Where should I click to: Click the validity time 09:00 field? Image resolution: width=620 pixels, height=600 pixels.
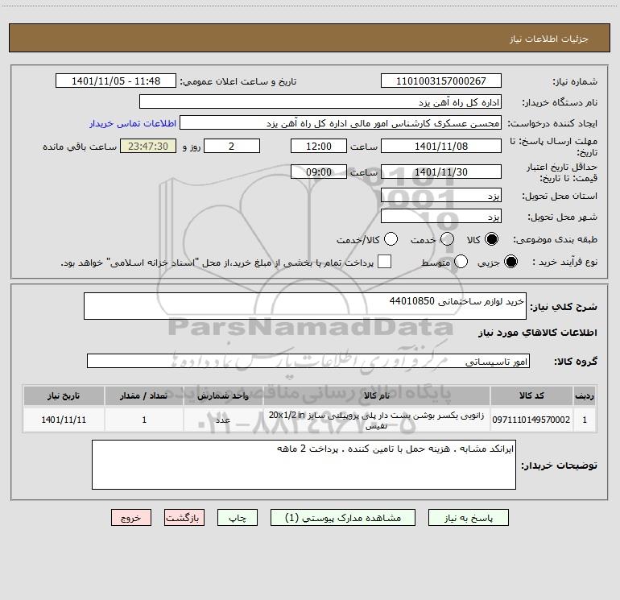(319, 172)
